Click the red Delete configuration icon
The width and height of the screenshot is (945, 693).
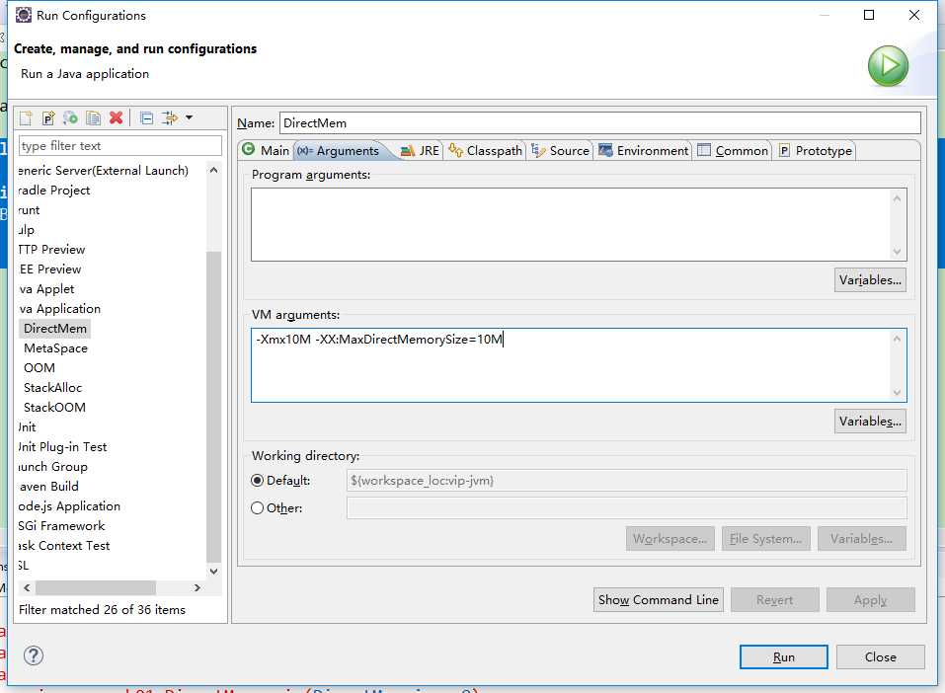point(117,118)
